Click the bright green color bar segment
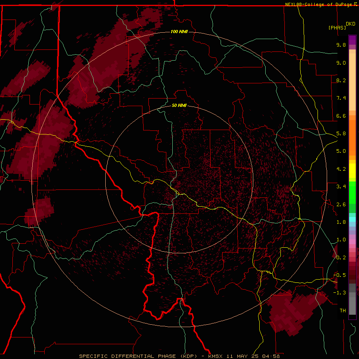This screenshot has height=359, width=359. click(x=352, y=192)
